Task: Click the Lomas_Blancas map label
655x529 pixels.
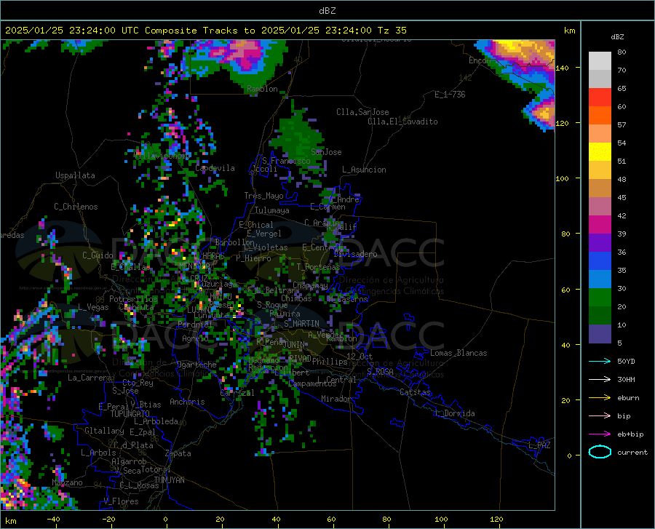Action: pos(458,353)
